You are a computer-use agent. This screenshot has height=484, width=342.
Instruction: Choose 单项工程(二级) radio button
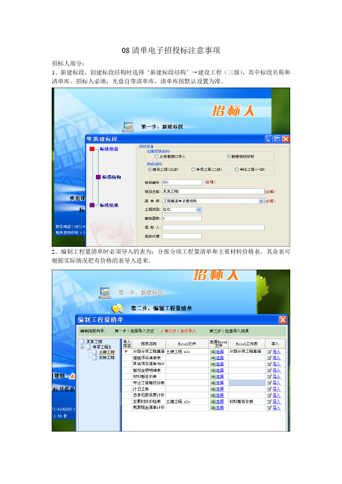(193, 169)
